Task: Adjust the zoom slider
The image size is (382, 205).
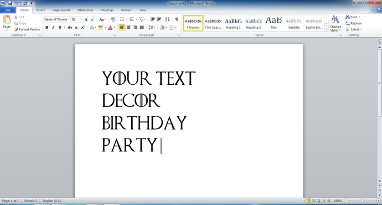Action: click(x=363, y=201)
